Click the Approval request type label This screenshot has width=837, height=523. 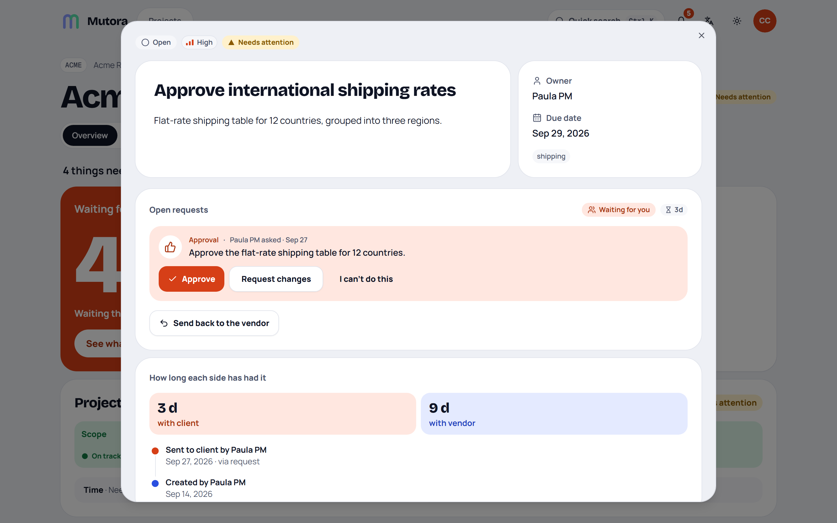click(x=203, y=240)
